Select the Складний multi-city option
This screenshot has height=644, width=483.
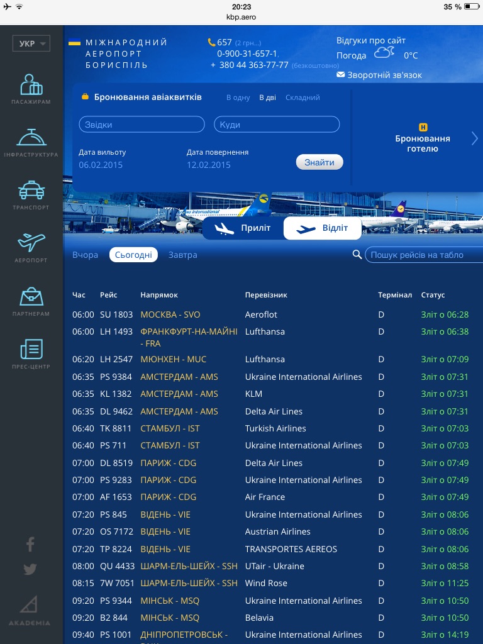(x=303, y=97)
